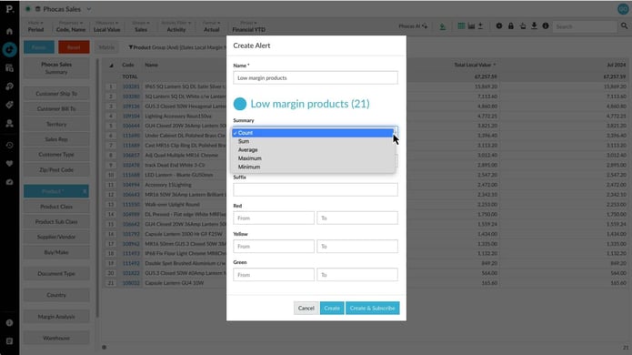Click the Red From field
The image size is (632, 355).
(274, 218)
